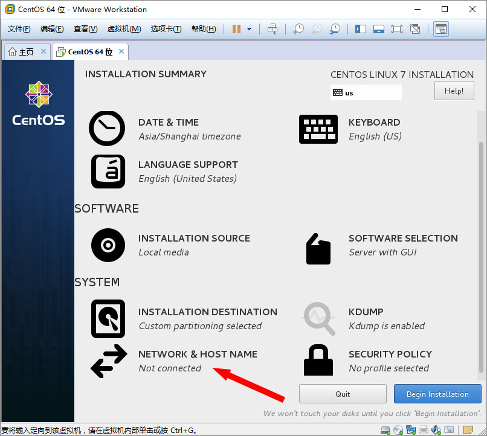Select the Software Selection package icon
487x436 pixels.
click(318, 248)
